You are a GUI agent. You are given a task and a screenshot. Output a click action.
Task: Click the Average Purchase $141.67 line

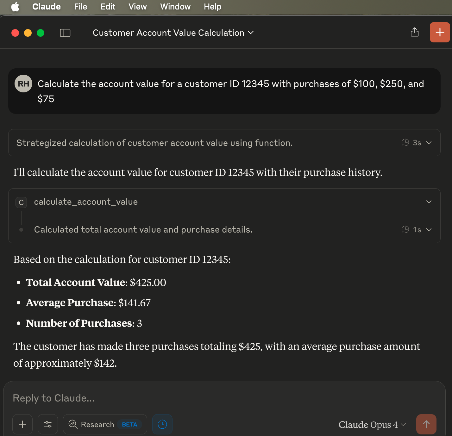[88, 303]
